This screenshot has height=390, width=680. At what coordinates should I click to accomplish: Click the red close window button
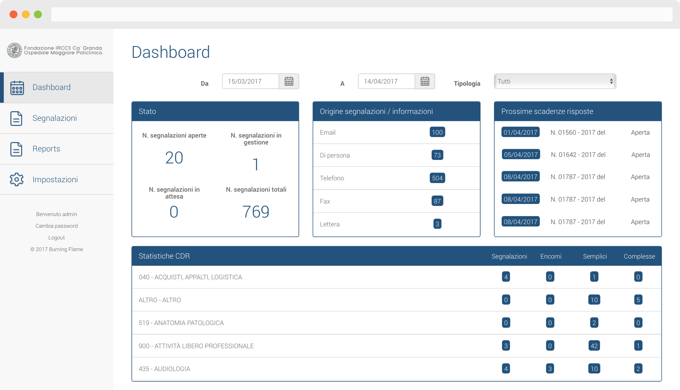click(x=14, y=14)
